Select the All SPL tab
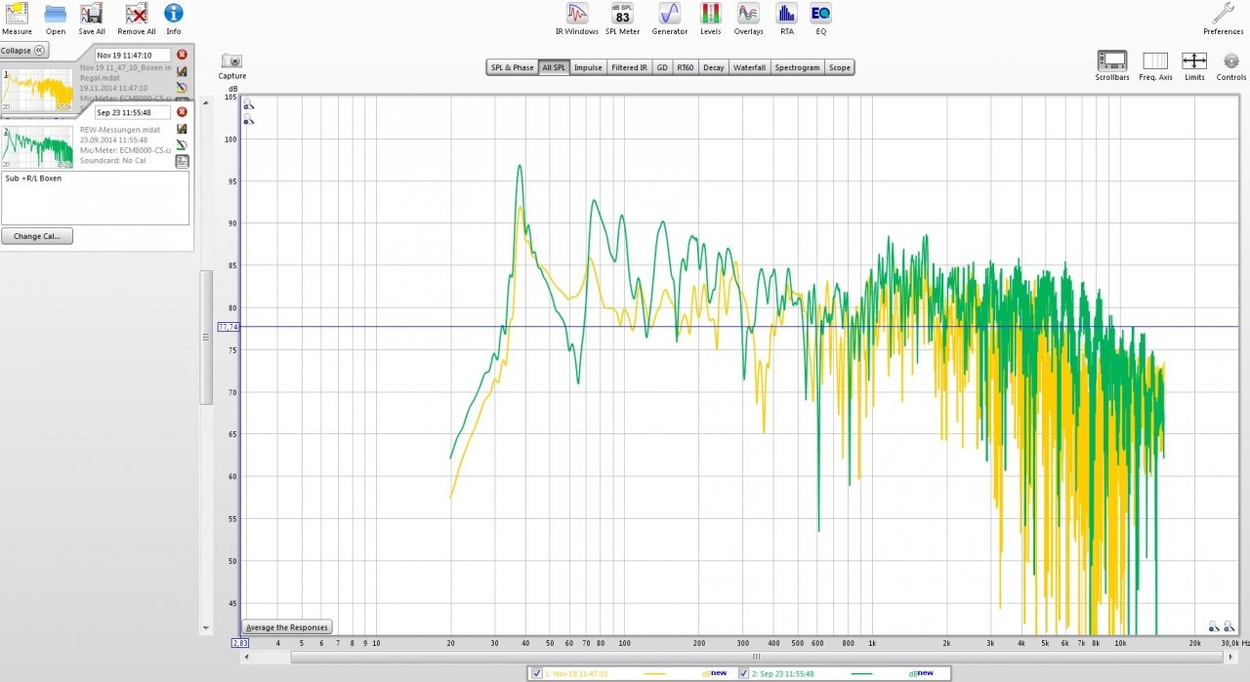The width and height of the screenshot is (1250, 682). [554, 67]
